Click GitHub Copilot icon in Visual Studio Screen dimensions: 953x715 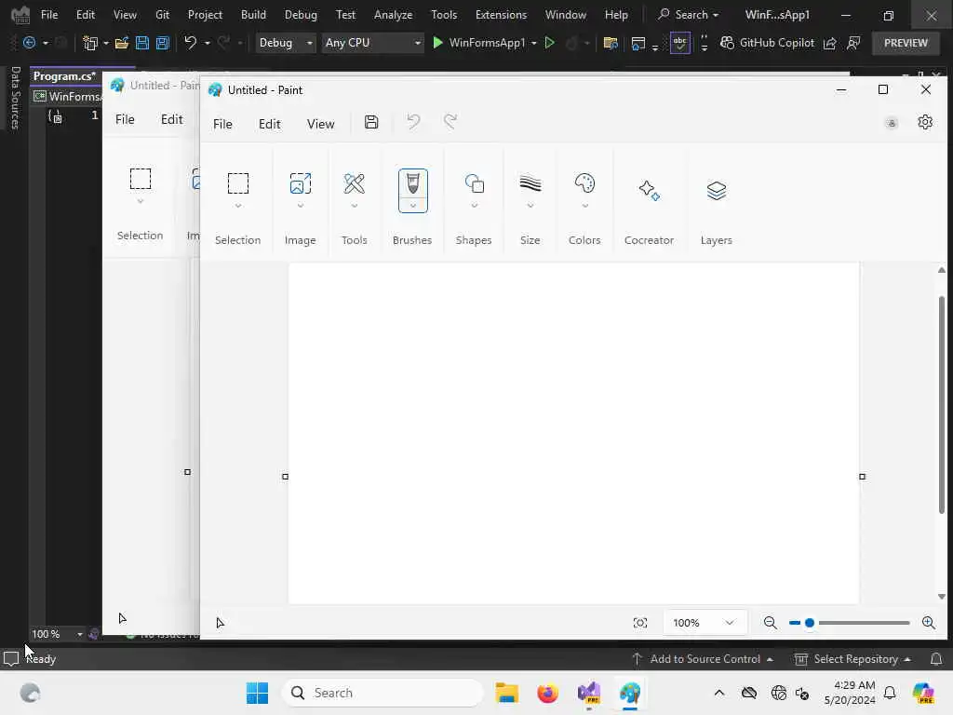click(x=727, y=43)
